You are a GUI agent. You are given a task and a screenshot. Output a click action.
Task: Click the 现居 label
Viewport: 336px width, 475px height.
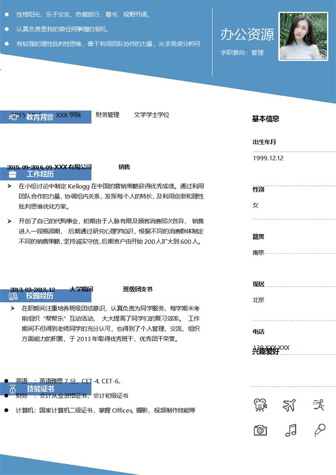point(258,284)
